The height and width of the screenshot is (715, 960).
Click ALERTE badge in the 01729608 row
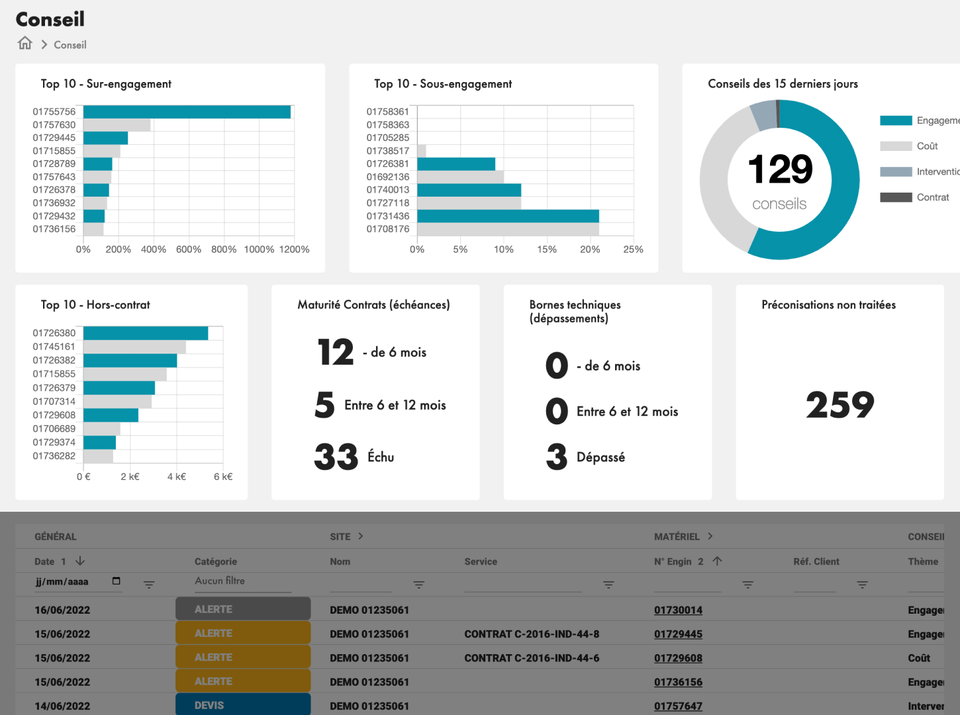point(243,657)
